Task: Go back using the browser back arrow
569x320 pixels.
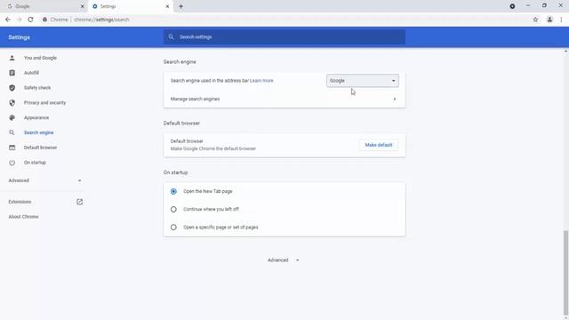Action: (x=8, y=20)
